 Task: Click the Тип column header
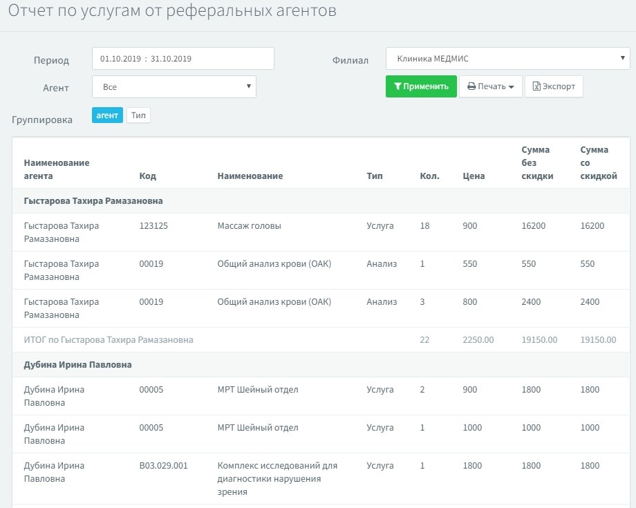coord(375,176)
